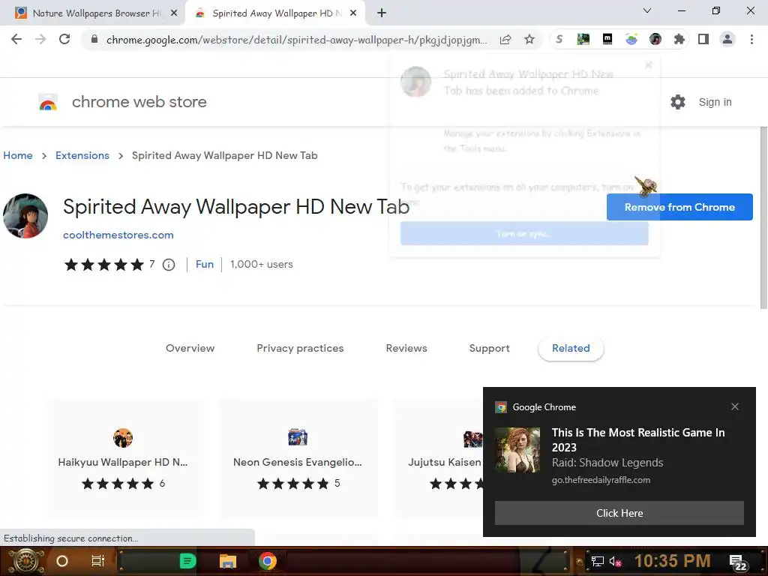Close the Google Chrome notification popup
This screenshot has height=576, width=768.
coord(735,406)
